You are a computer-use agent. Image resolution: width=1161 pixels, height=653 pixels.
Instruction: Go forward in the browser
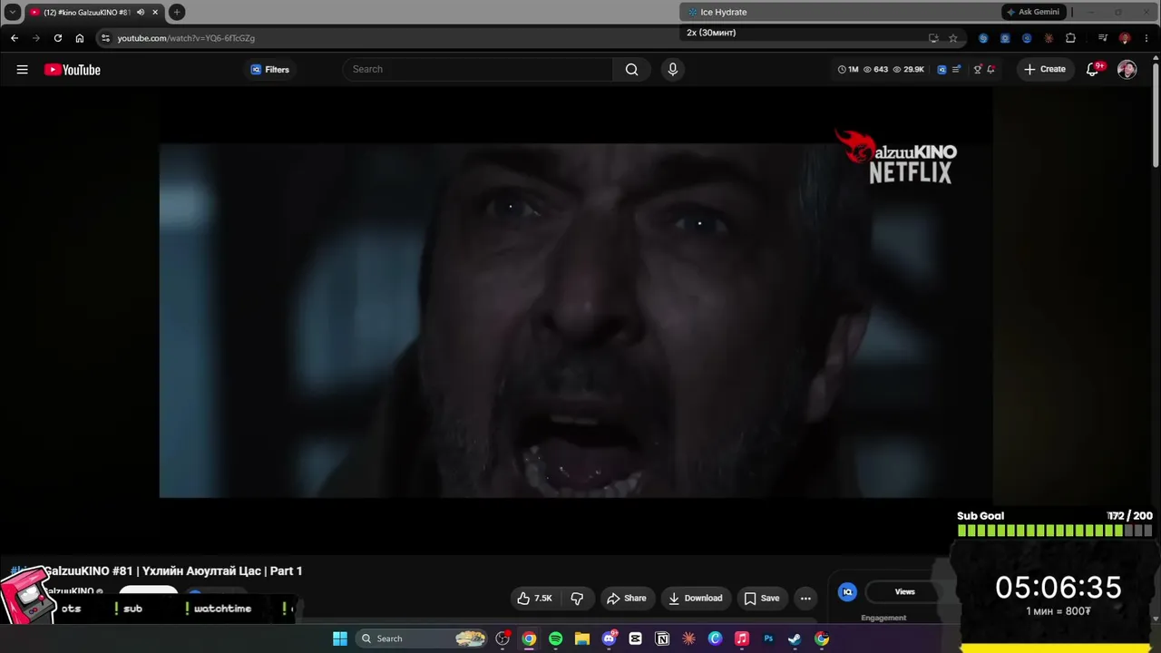pos(36,38)
